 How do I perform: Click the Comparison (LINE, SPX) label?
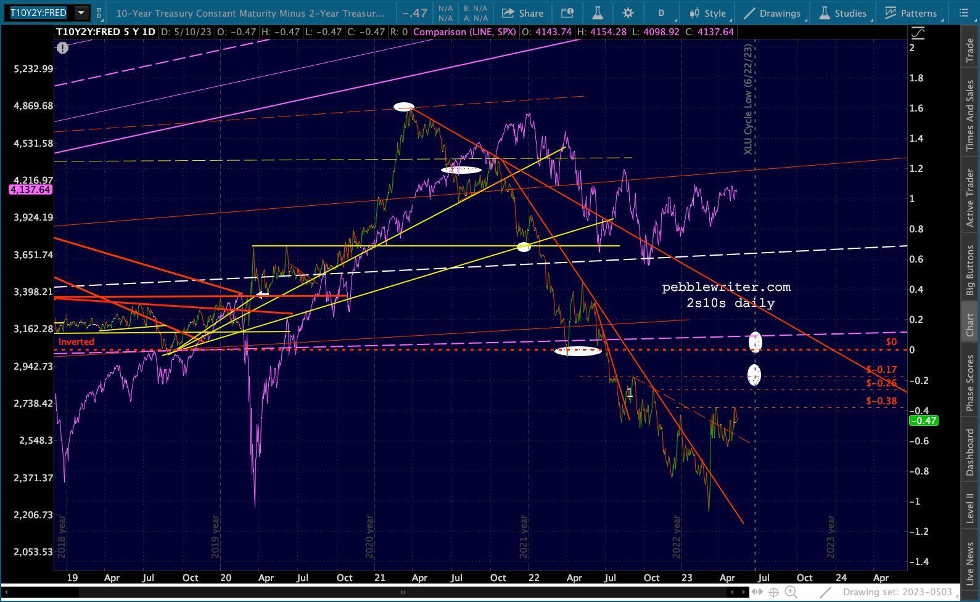(x=464, y=32)
